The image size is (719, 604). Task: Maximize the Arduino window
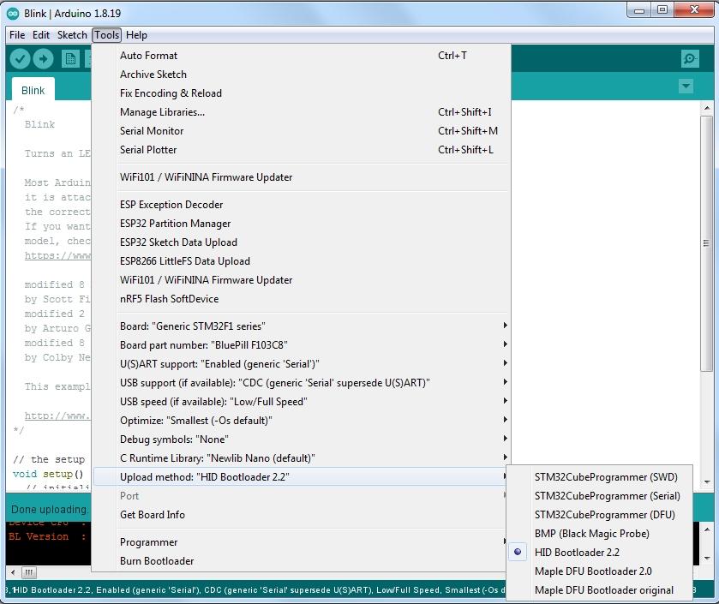[662, 10]
